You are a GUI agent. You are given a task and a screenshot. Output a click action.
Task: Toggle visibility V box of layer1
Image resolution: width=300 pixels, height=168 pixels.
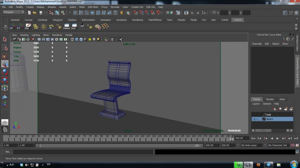(x=254, y=119)
